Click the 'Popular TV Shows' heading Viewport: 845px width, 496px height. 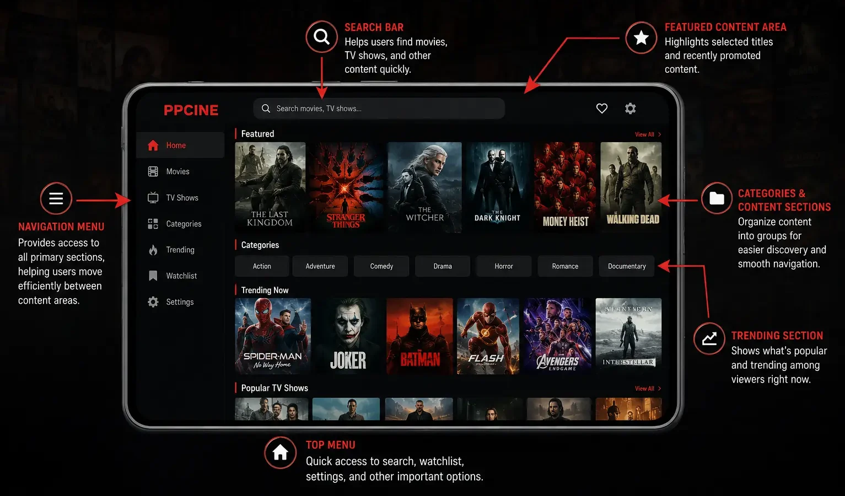tap(275, 389)
